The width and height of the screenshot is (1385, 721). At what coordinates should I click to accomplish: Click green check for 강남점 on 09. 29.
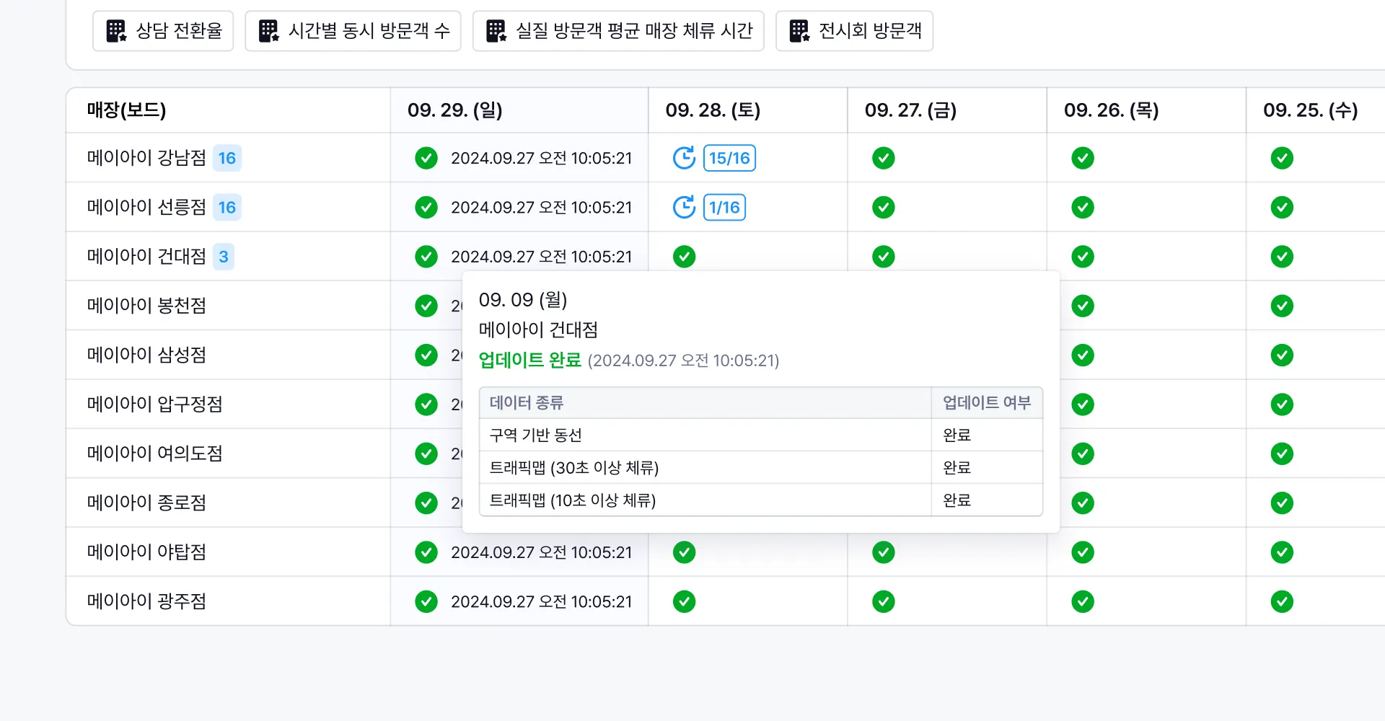(426, 158)
